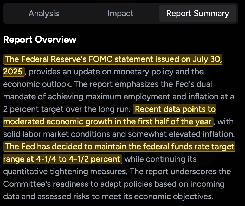Click the Report Overview heading
Screen dimensions: 245x206
(39, 40)
